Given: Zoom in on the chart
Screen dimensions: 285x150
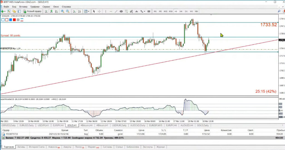Looking at the screenshot, I should click(63, 11).
